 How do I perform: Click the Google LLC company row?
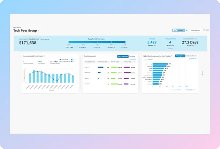pos(110,67)
